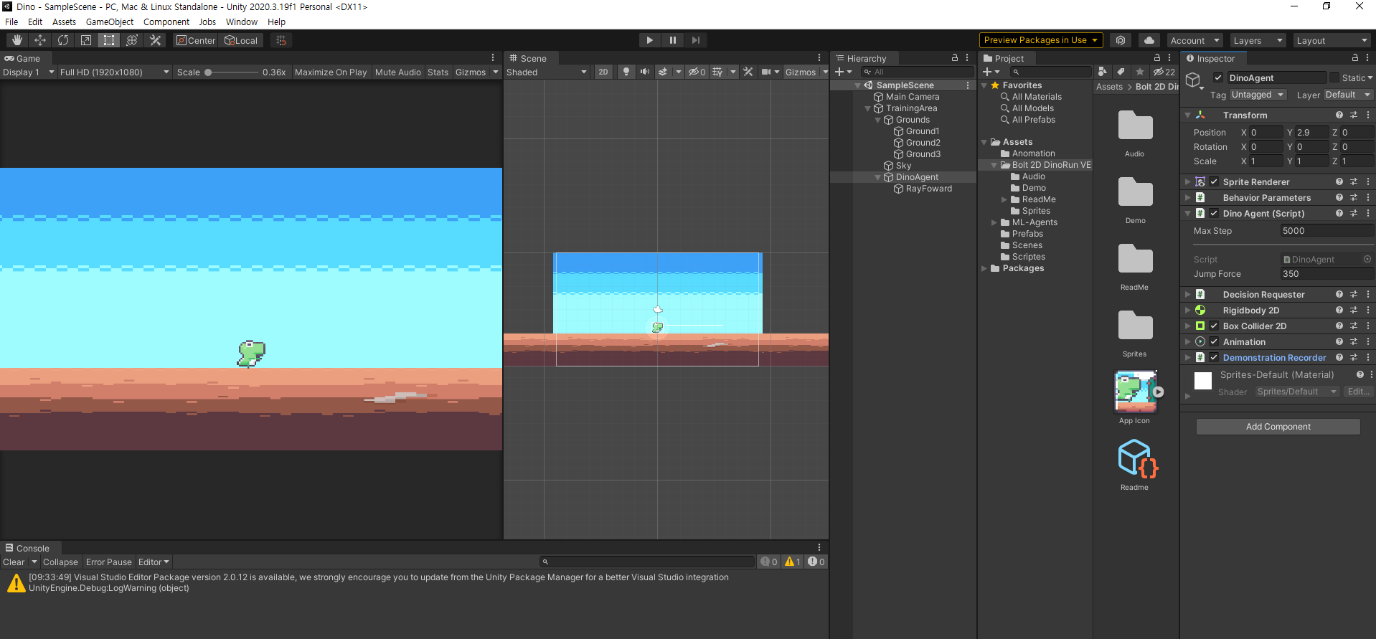This screenshot has height=639, width=1376.
Task: Toggle Scene audio speaker icon
Action: click(x=644, y=72)
